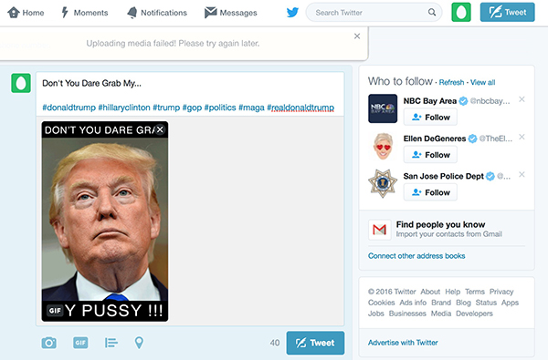Click the search magnifier icon
This screenshot has height=360, width=548.
[432, 12]
